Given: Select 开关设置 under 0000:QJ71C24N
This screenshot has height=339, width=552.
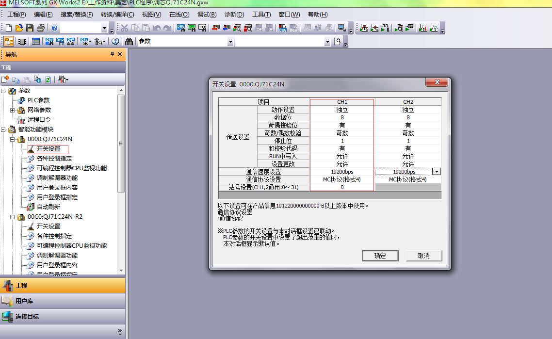Looking at the screenshot, I should pos(48,149).
